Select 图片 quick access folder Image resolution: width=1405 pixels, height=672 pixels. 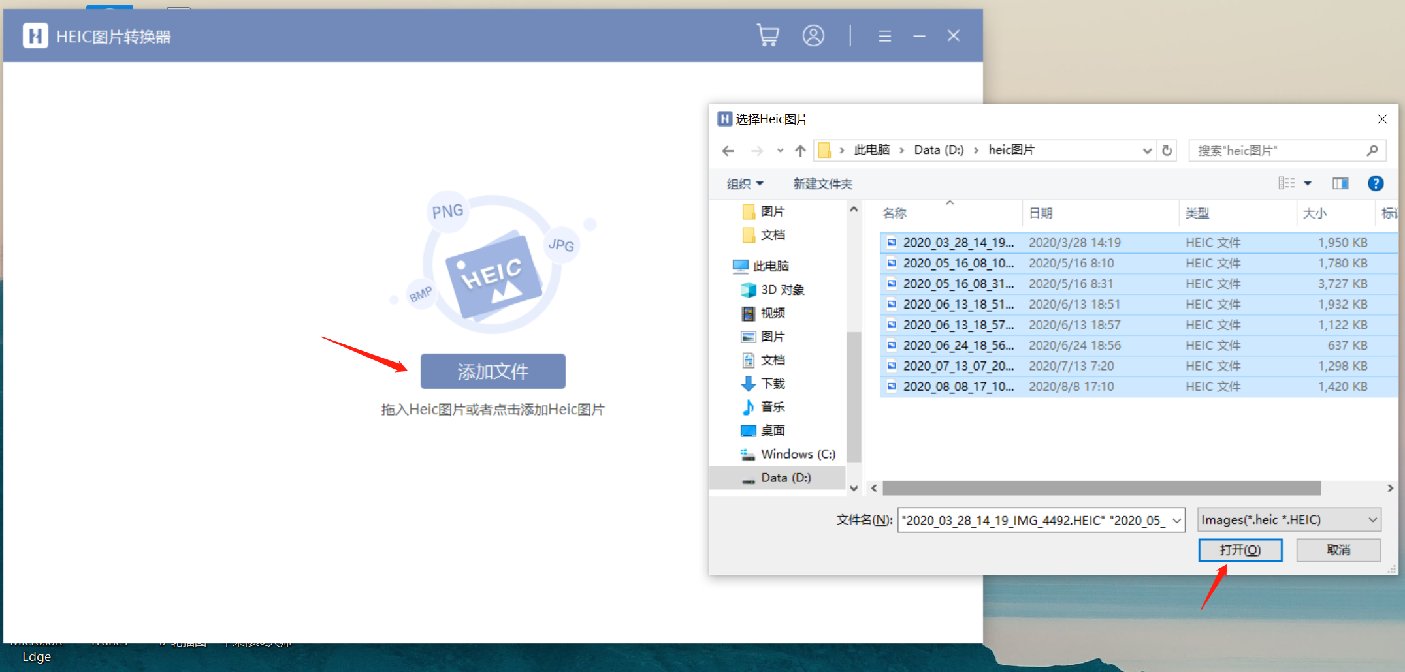click(x=764, y=211)
